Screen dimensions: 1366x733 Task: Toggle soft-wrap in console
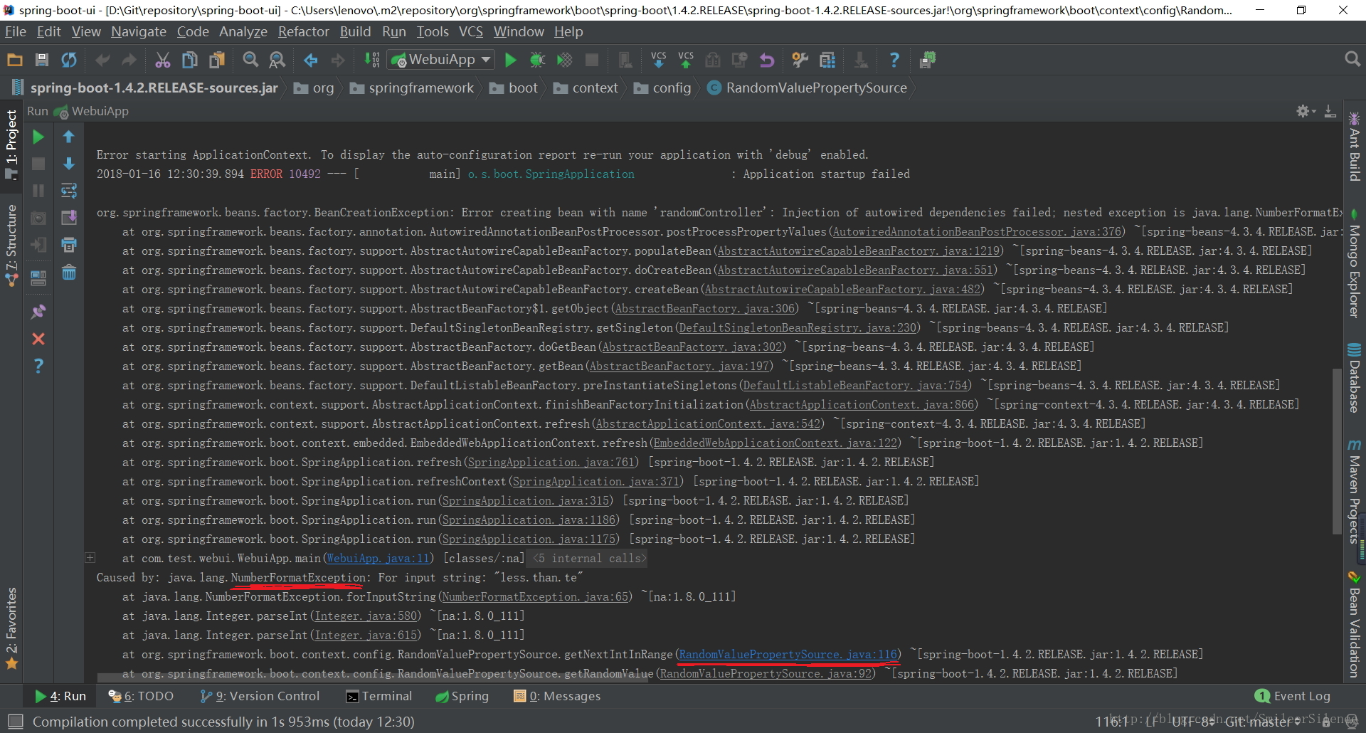[x=69, y=191]
